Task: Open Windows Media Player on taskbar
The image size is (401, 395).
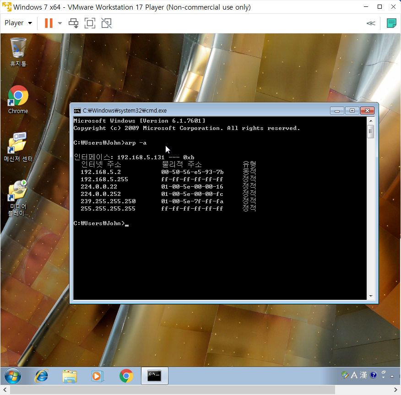Action: pos(98,376)
